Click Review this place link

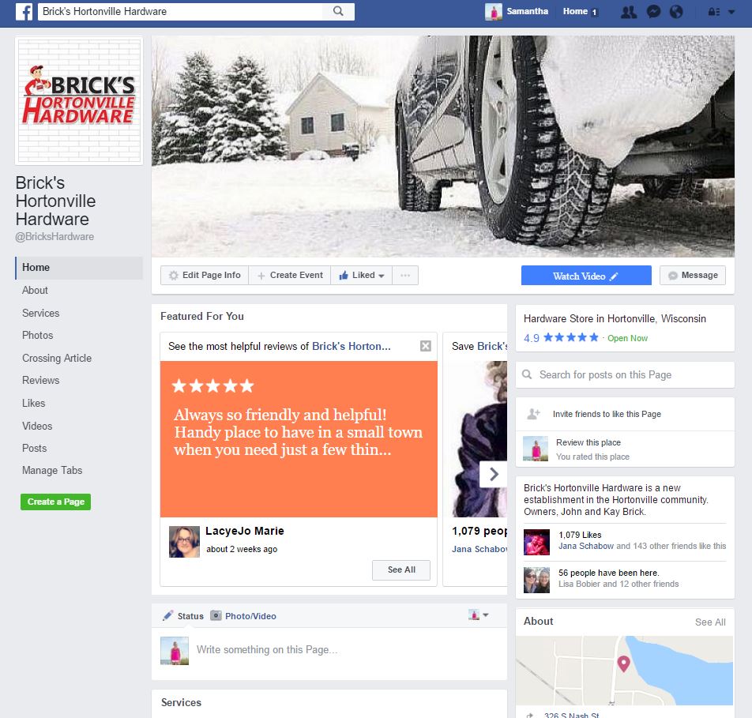[x=588, y=442]
